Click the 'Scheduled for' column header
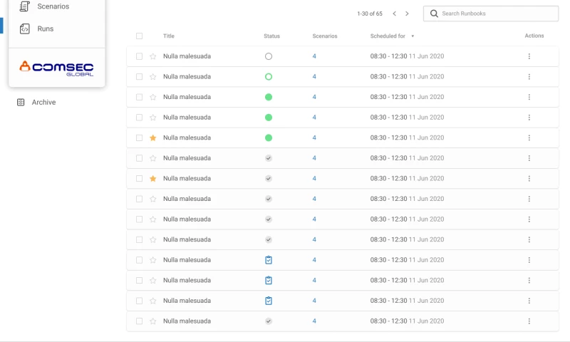Image resolution: width=570 pixels, height=342 pixels. [388, 36]
